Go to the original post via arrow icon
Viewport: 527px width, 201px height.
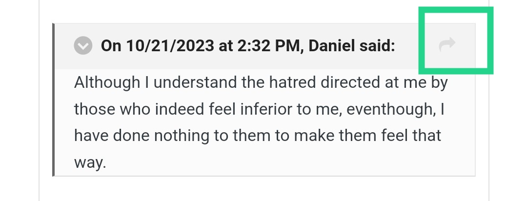coord(447,45)
